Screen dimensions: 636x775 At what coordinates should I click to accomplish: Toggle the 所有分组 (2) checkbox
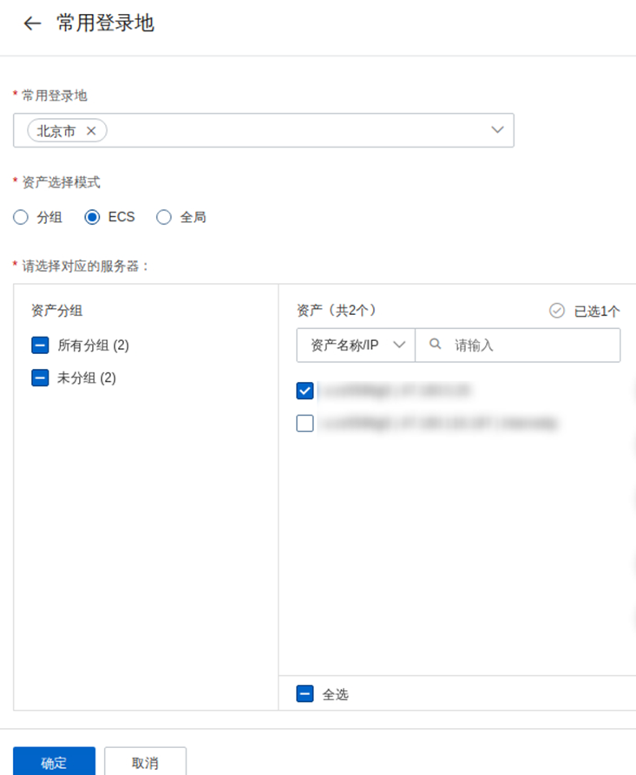point(40,345)
